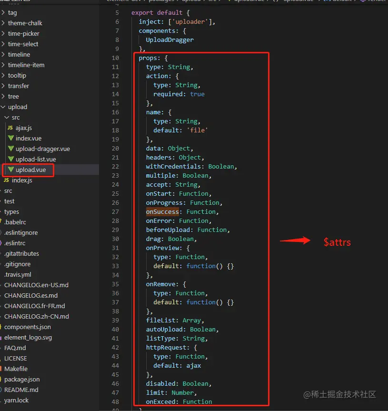
Task: Click the beforeUpload property name
Action: [x=168, y=230]
